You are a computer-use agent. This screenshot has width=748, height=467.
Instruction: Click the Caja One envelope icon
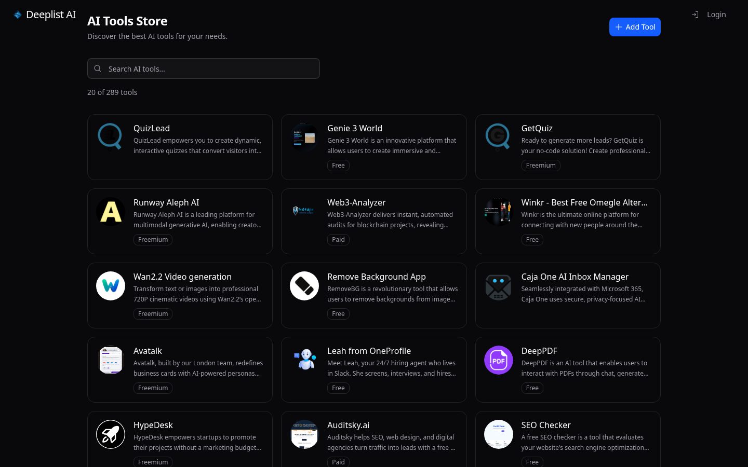pos(499,286)
